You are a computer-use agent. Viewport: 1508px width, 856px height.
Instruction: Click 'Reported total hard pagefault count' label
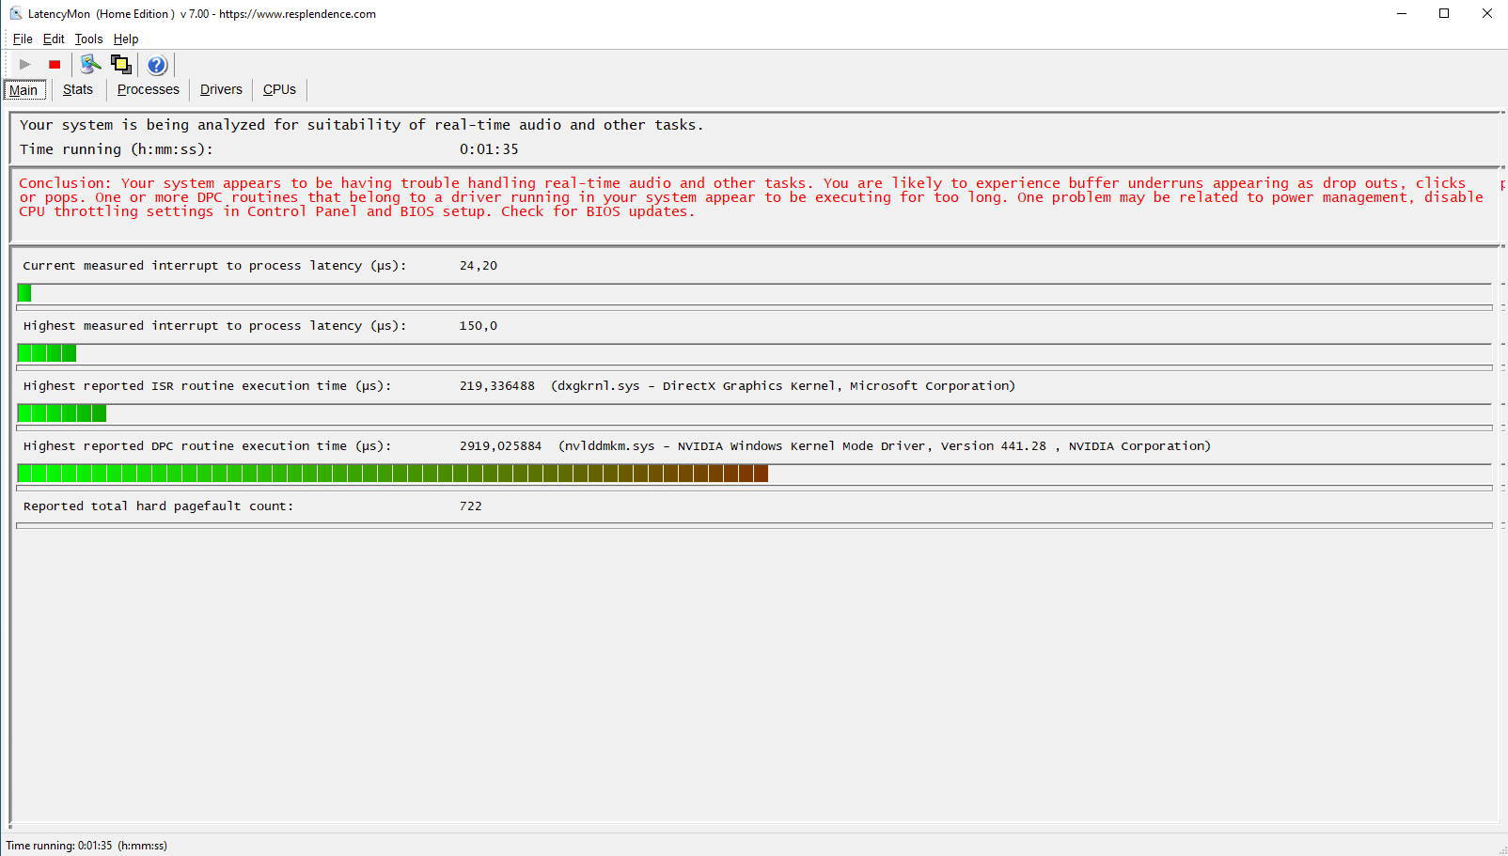158,506
